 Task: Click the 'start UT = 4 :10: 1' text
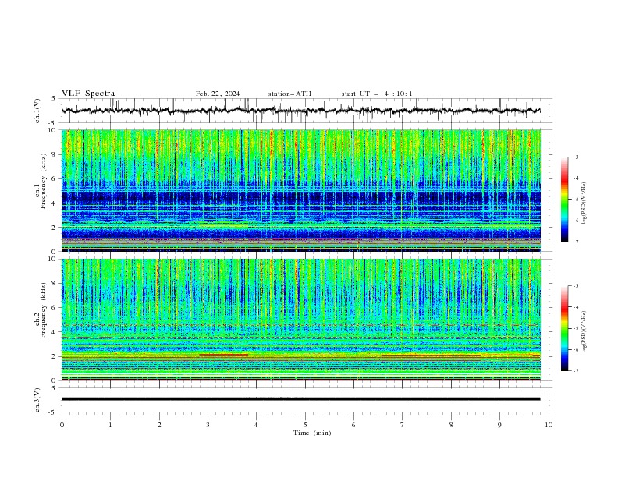coord(377,94)
